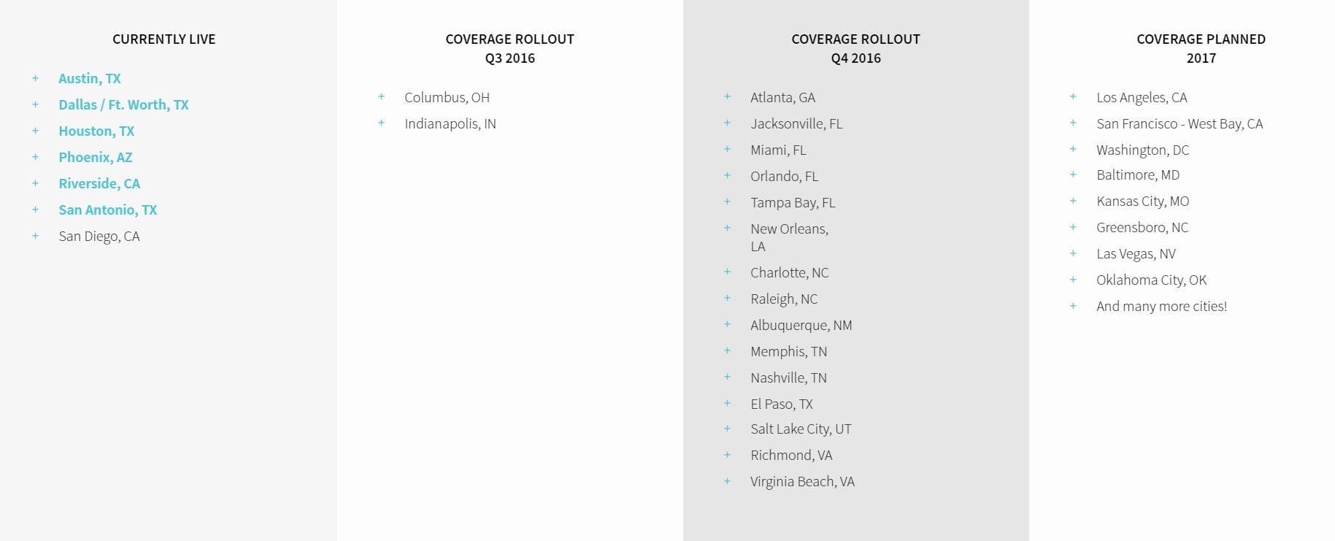
Task: Click the plus icon beside Austin, TX
Action: (35, 78)
